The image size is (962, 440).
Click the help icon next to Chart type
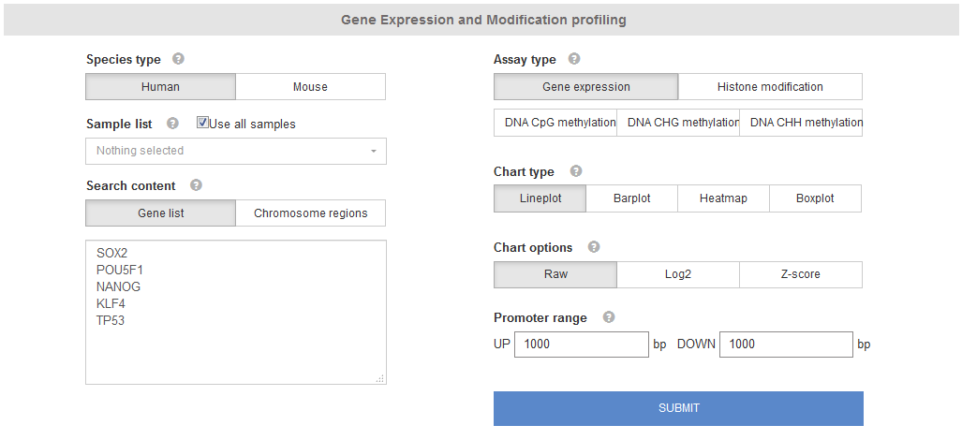coord(576,171)
